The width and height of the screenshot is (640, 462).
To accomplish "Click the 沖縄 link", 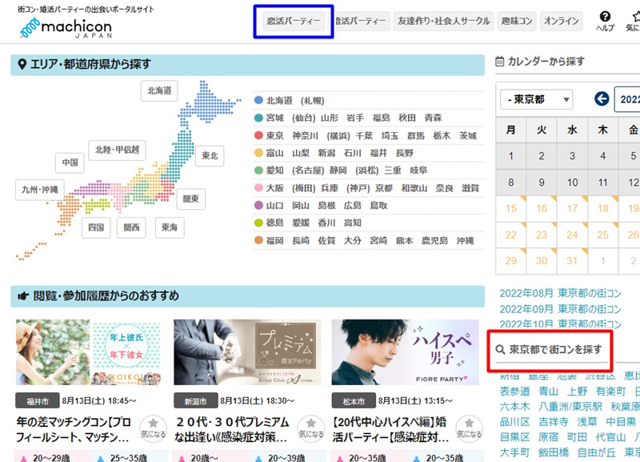I will (x=465, y=240).
